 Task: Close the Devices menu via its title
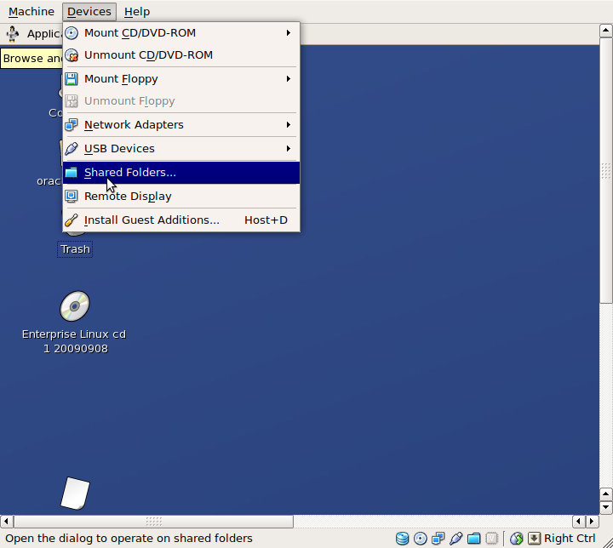(89, 12)
